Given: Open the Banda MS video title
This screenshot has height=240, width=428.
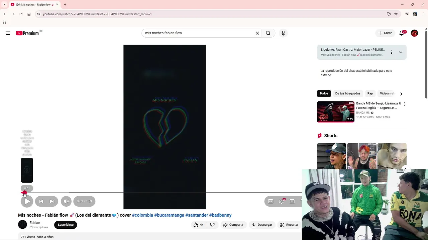Looking at the screenshot, I should (379, 106).
